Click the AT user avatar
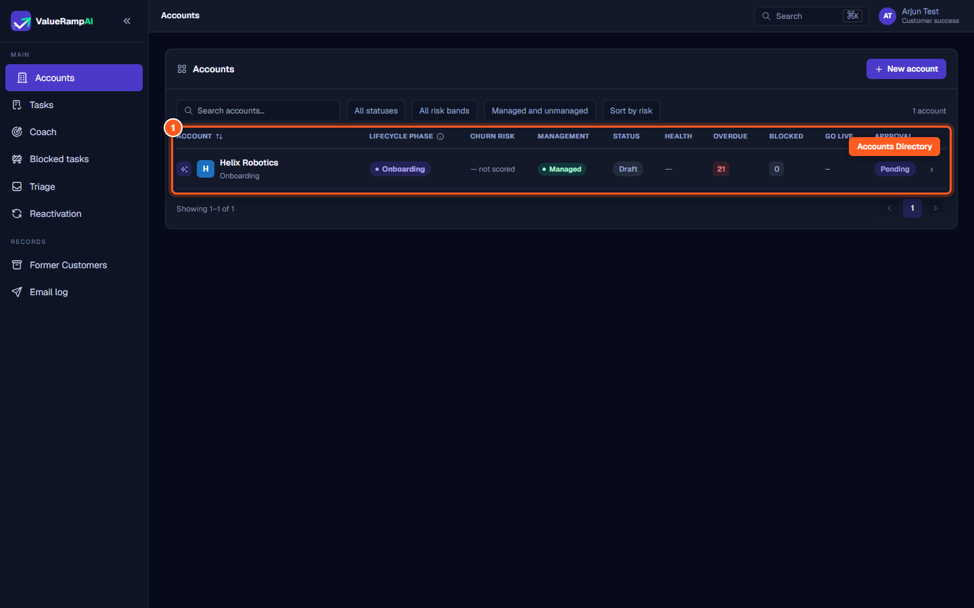974x608 pixels. pyautogui.click(x=887, y=16)
